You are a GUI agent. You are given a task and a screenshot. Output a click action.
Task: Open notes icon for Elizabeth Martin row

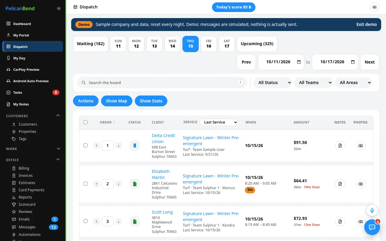click(340, 184)
